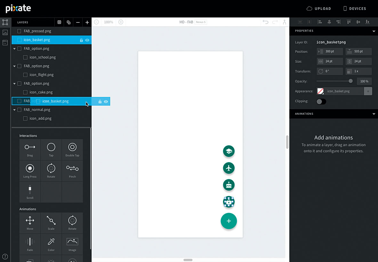Image resolution: width=378 pixels, height=262 pixels.
Task: Collapse the FAB_normal.png group
Action: [x=14, y=110]
